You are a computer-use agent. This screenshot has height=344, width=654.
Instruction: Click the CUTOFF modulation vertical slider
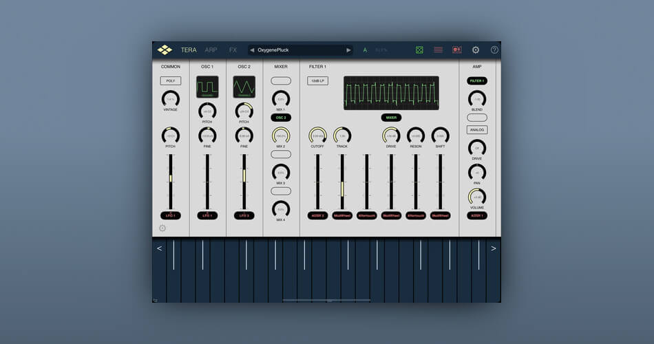coord(318,182)
